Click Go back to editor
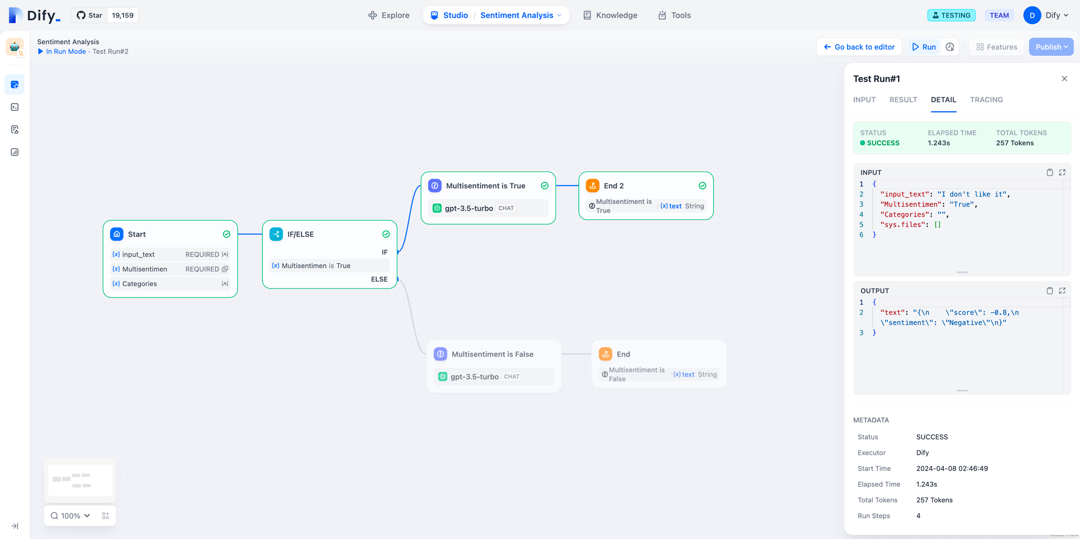The image size is (1080, 539). [x=859, y=47]
